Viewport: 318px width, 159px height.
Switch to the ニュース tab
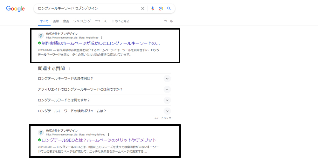click(x=101, y=21)
